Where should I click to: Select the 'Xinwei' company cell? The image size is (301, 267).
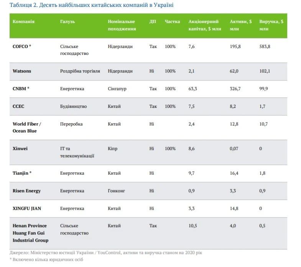(20, 149)
